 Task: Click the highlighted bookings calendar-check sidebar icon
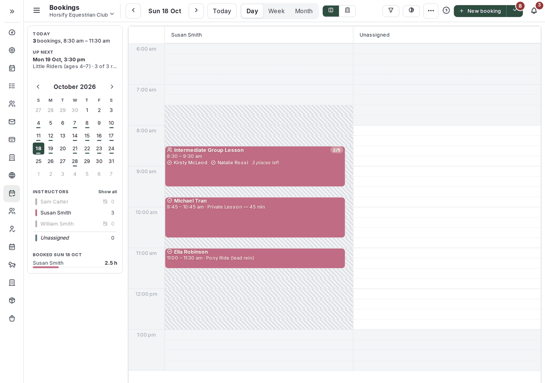tap(12, 193)
